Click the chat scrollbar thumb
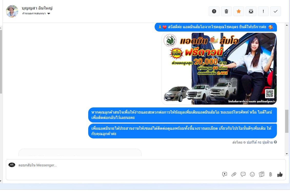The width and height of the screenshot is (290, 191). pos(287,121)
